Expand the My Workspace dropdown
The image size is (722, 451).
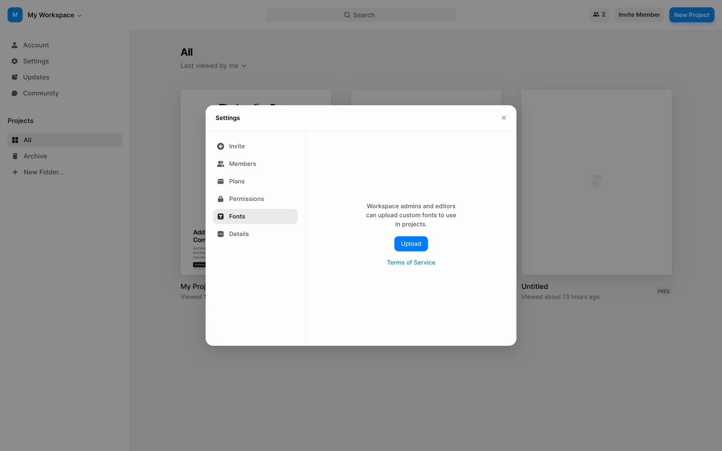[55, 15]
